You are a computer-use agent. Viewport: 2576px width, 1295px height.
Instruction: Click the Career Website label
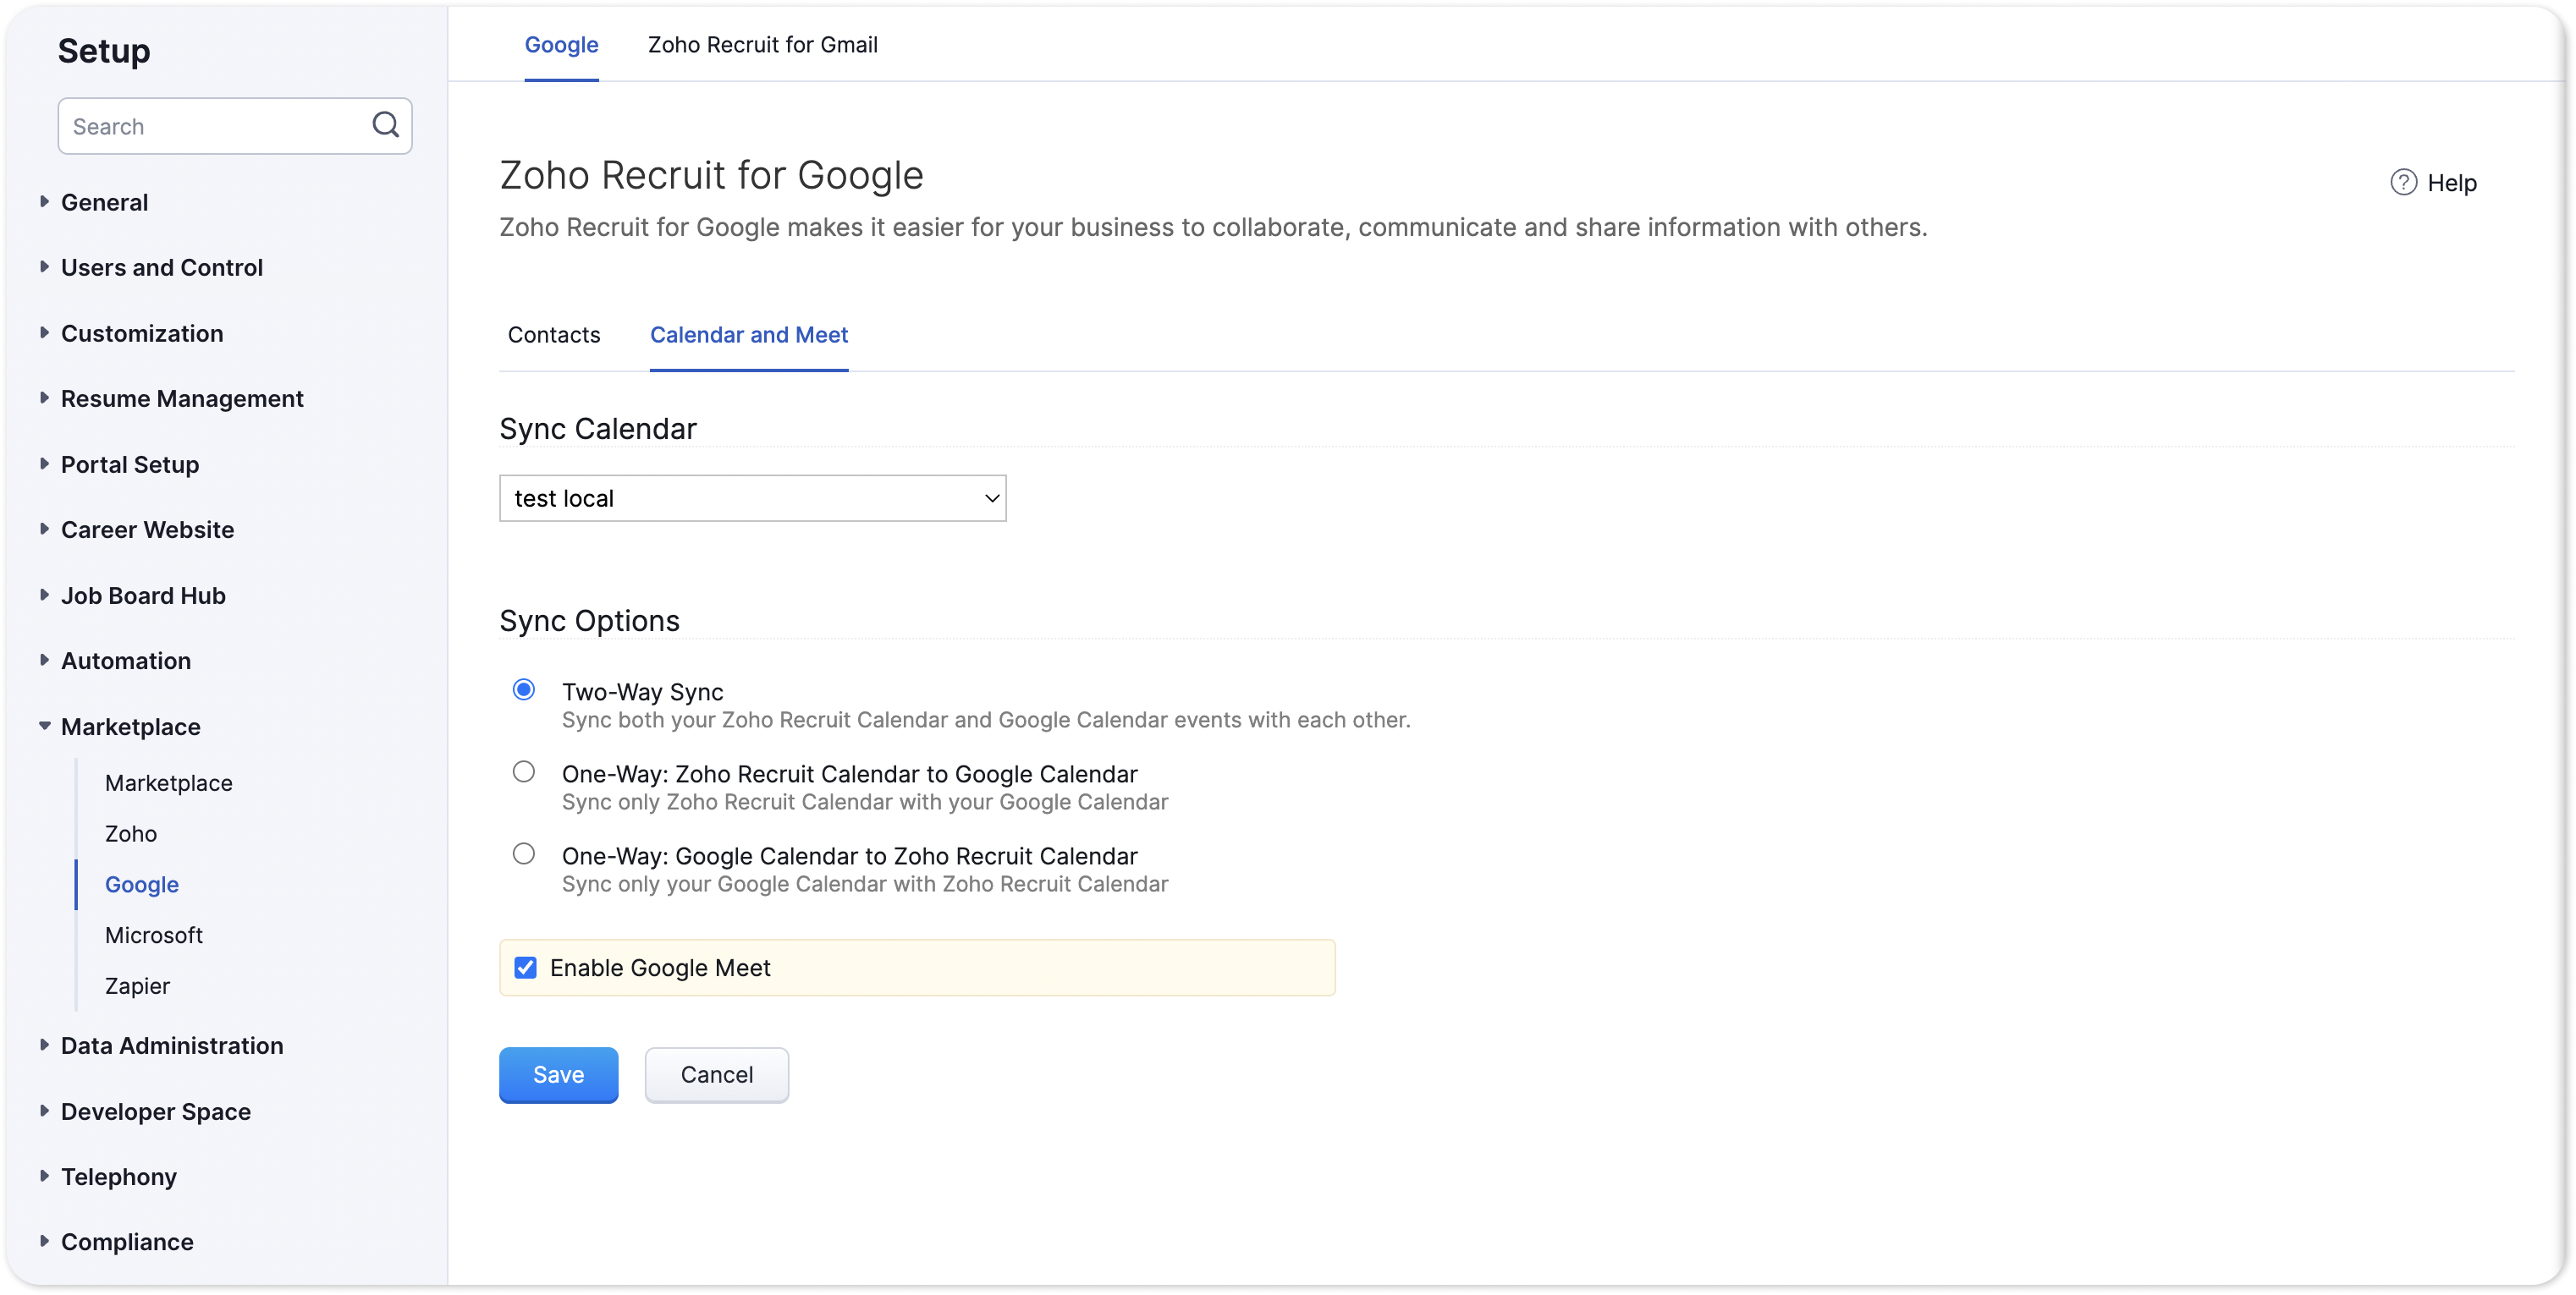(148, 530)
